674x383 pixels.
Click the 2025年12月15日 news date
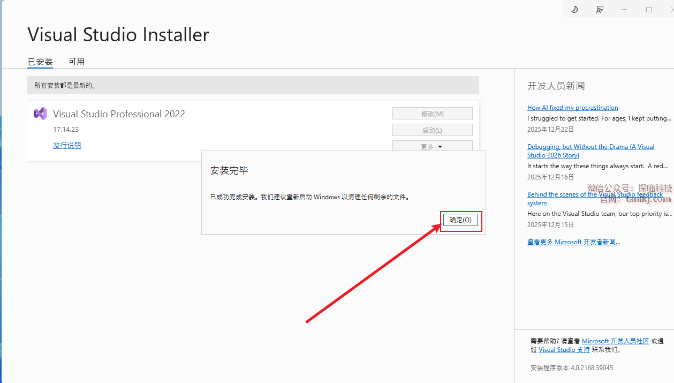(x=550, y=224)
